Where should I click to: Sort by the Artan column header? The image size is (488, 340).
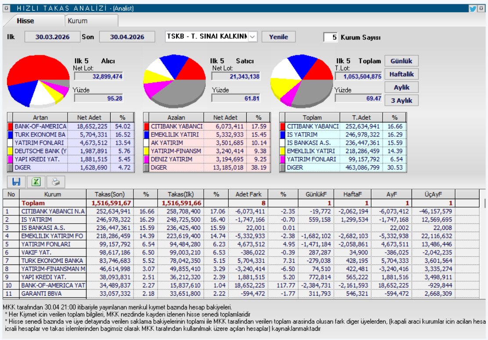(x=40, y=118)
